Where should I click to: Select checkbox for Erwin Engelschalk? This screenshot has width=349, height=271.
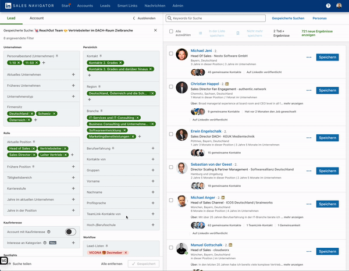(171, 134)
